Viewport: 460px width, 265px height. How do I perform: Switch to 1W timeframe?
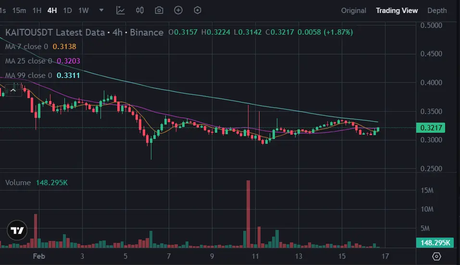tap(84, 11)
